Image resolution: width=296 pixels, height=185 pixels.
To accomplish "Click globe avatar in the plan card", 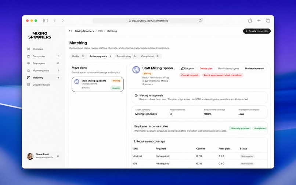I will [x=77, y=82].
